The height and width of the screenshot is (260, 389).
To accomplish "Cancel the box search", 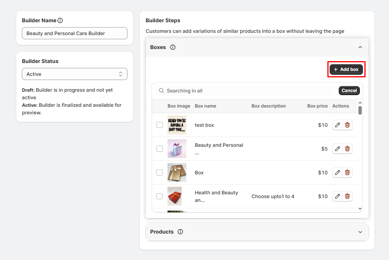I will tap(349, 91).
